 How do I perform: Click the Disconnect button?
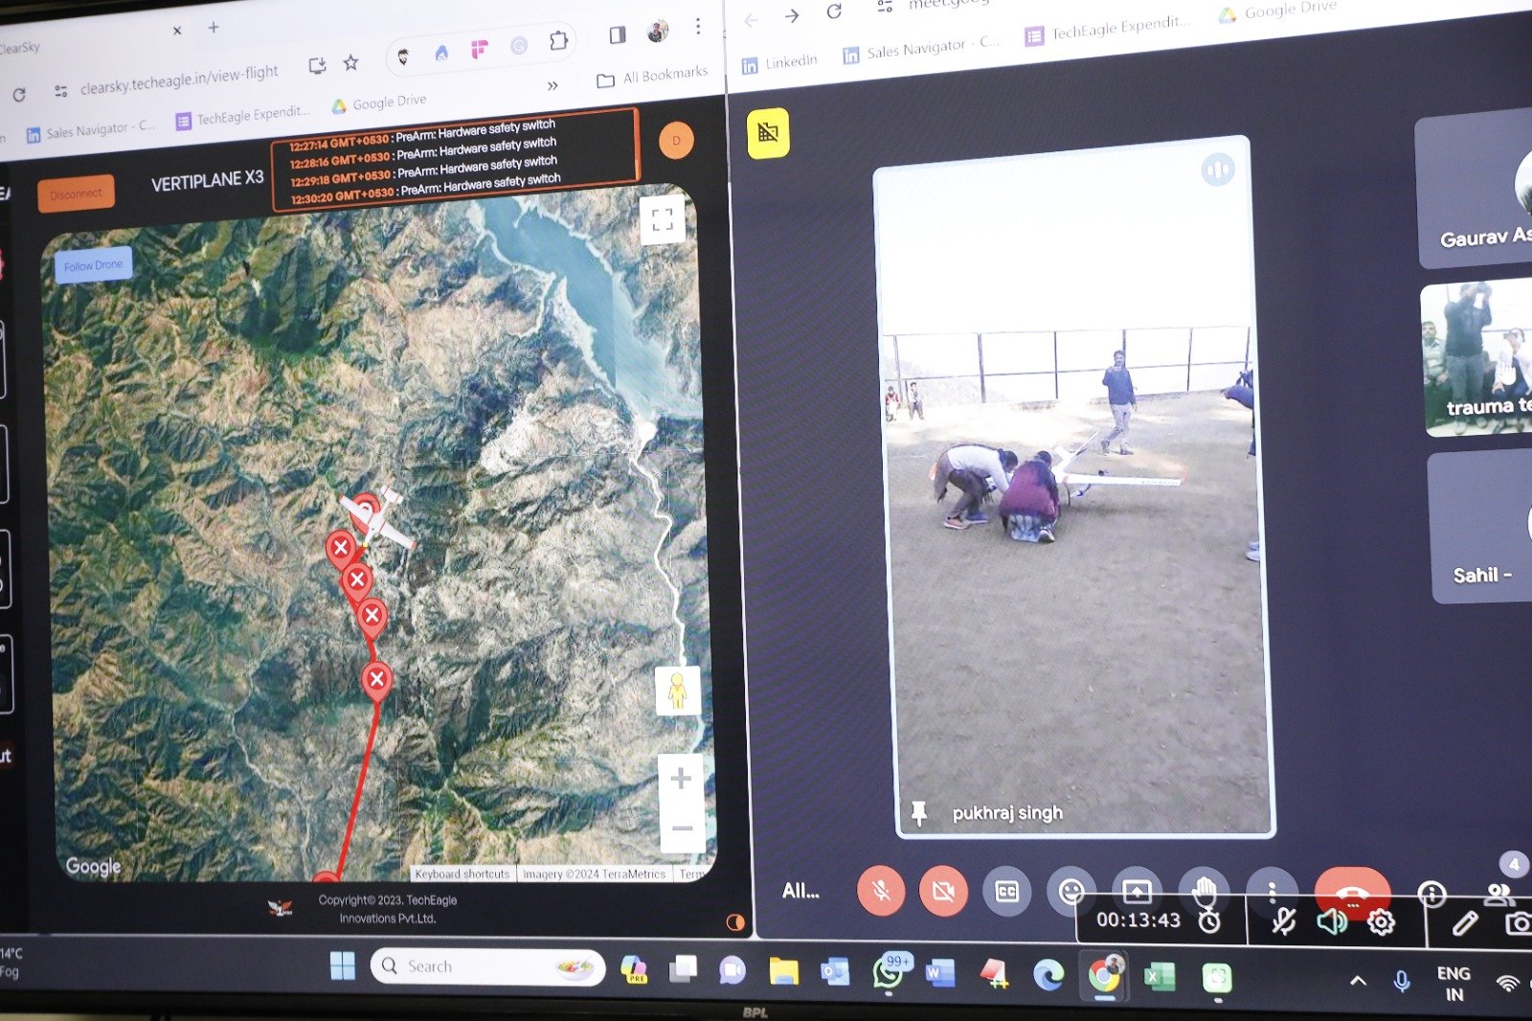(76, 193)
